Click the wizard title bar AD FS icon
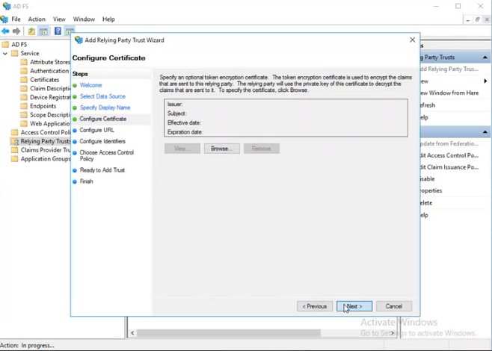 point(79,40)
